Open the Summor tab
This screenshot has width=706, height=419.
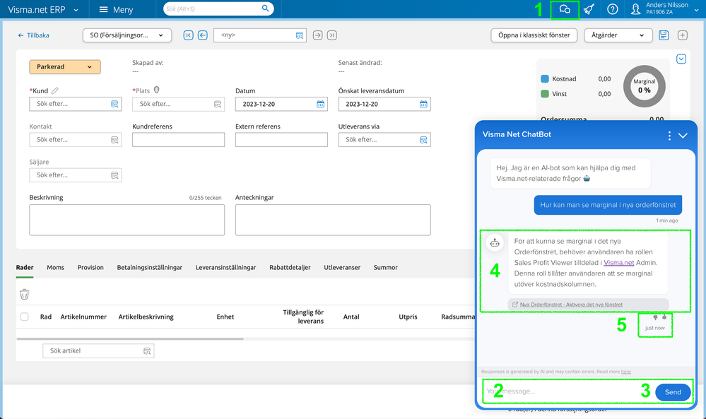tap(385, 267)
